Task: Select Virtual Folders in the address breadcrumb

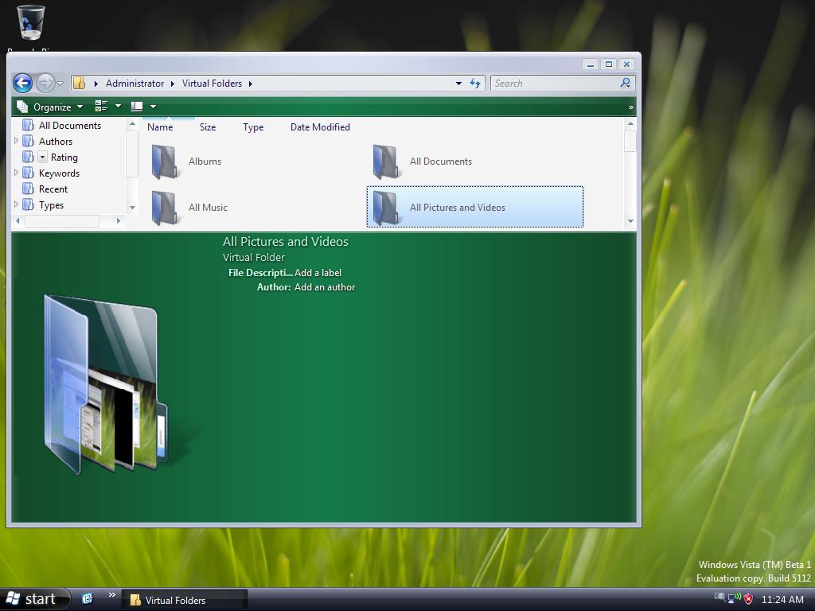Action: 212,84
